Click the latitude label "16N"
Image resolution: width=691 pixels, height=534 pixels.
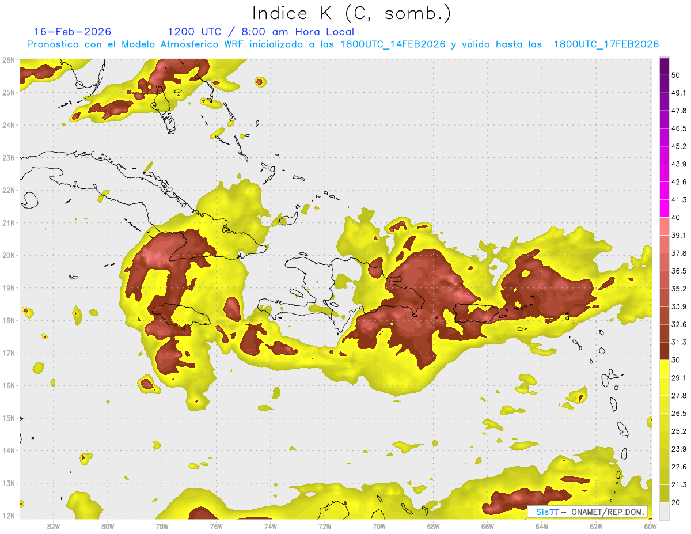(x=9, y=385)
